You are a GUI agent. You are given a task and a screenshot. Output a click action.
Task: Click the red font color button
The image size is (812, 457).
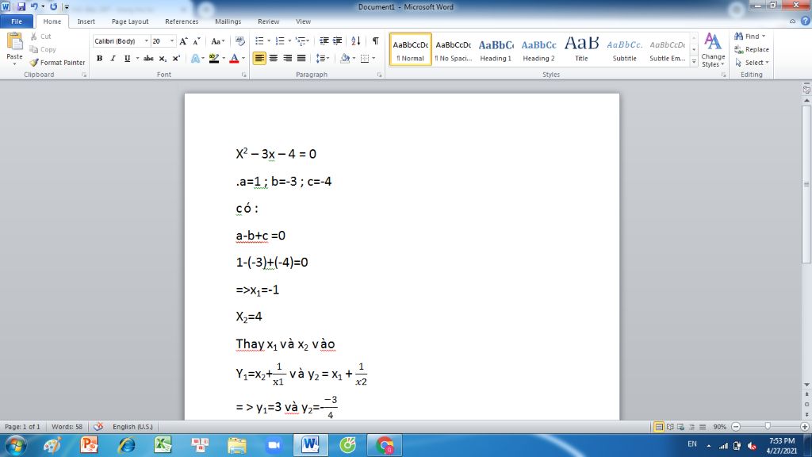click(234, 59)
